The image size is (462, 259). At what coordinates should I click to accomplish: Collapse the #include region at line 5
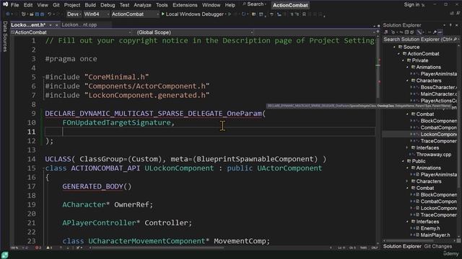[x=43, y=77]
